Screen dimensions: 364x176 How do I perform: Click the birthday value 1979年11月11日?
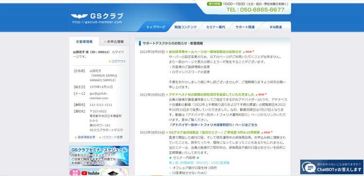[x=101, y=87]
